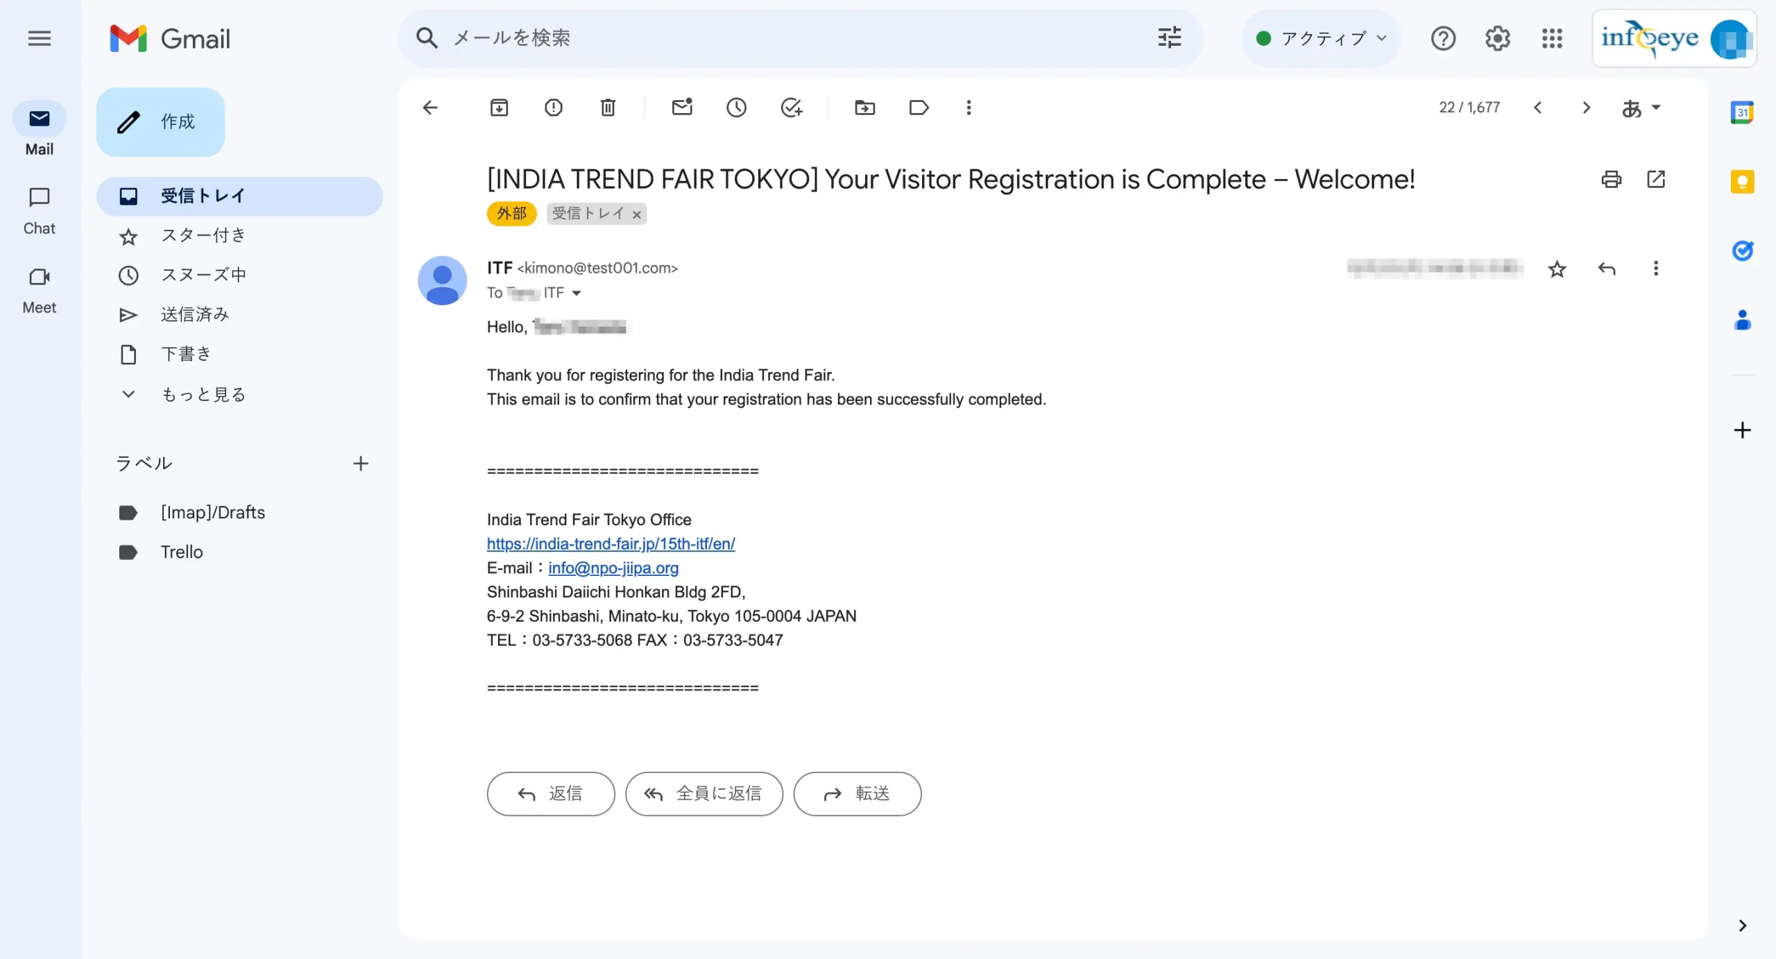Click the Gmail logo
Image resolution: width=1776 pixels, height=959 pixels.
click(x=170, y=38)
